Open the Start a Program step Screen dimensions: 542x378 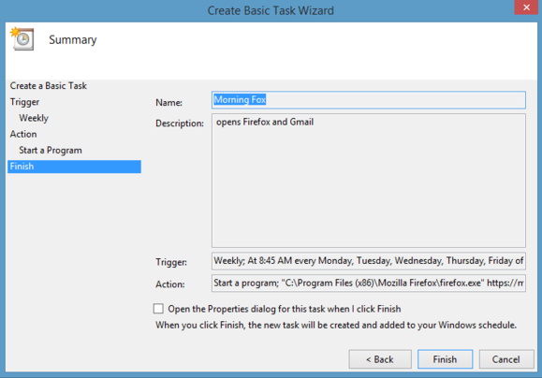(x=51, y=151)
